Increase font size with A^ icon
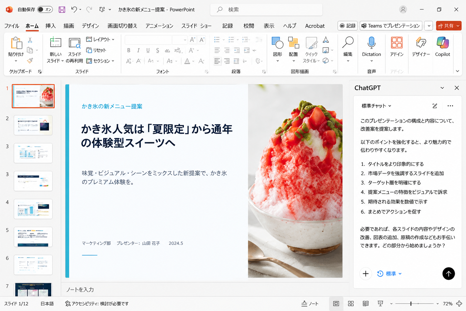The image size is (466, 311). point(192,40)
